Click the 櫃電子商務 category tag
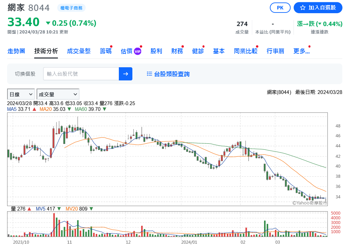 [71, 8]
